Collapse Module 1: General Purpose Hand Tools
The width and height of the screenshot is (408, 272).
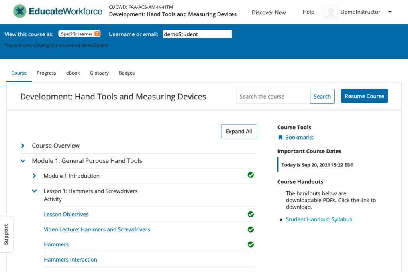pyautogui.click(x=23, y=161)
